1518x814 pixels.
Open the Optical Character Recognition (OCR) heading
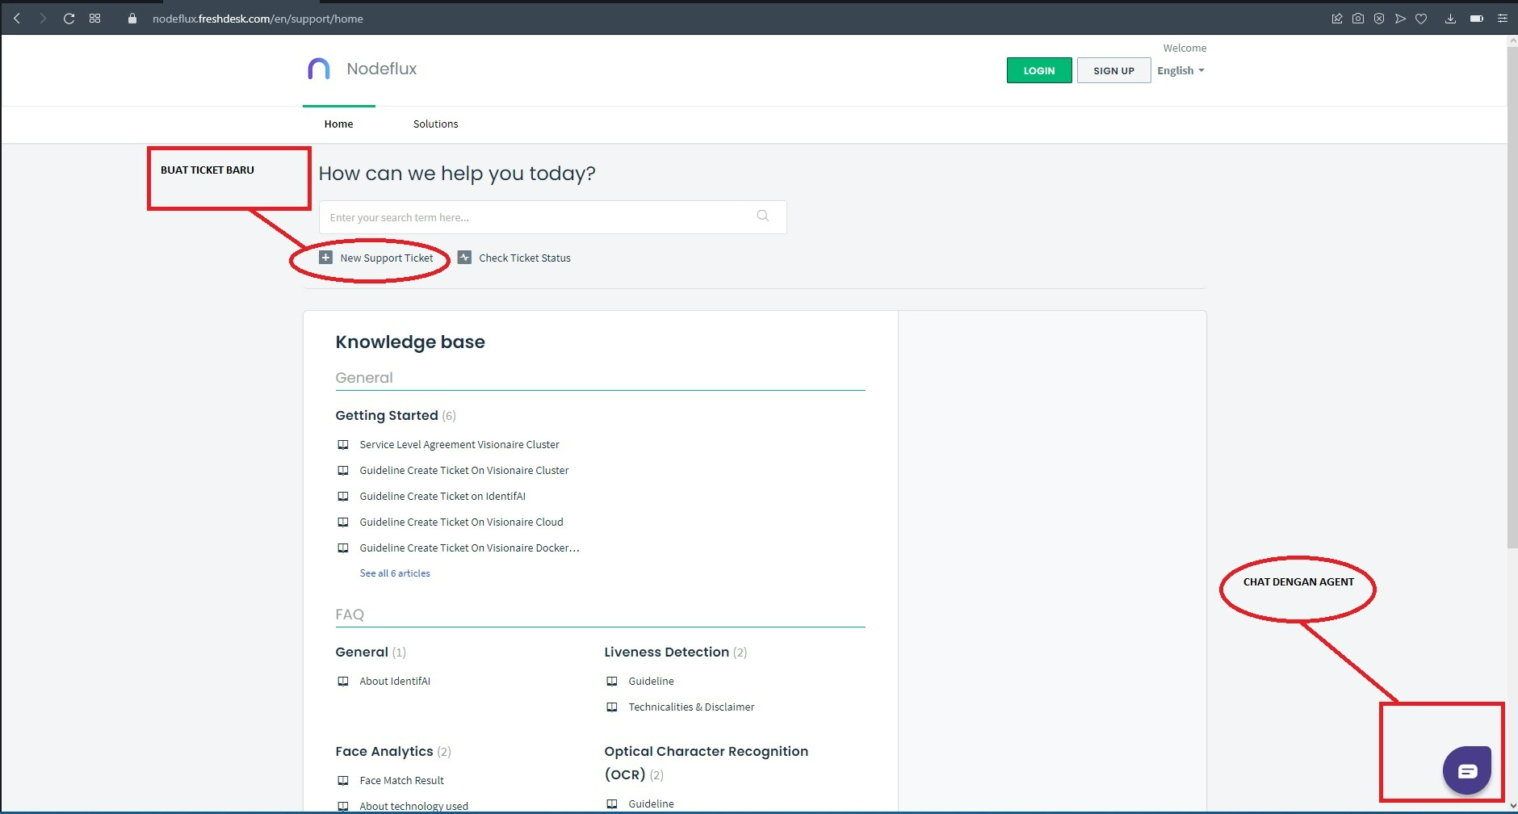click(706, 762)
